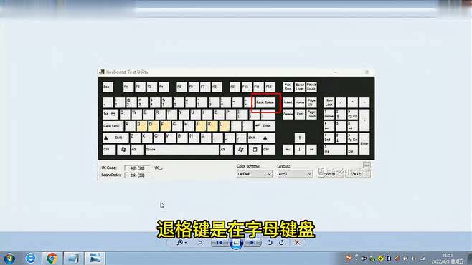The width and height of the screenshot is (472, 265).
Task: Go to the previous photo
Action: pyautogui.click(x=220, y=243)
